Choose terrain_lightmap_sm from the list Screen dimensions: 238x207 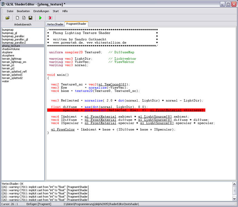(14, 62)
